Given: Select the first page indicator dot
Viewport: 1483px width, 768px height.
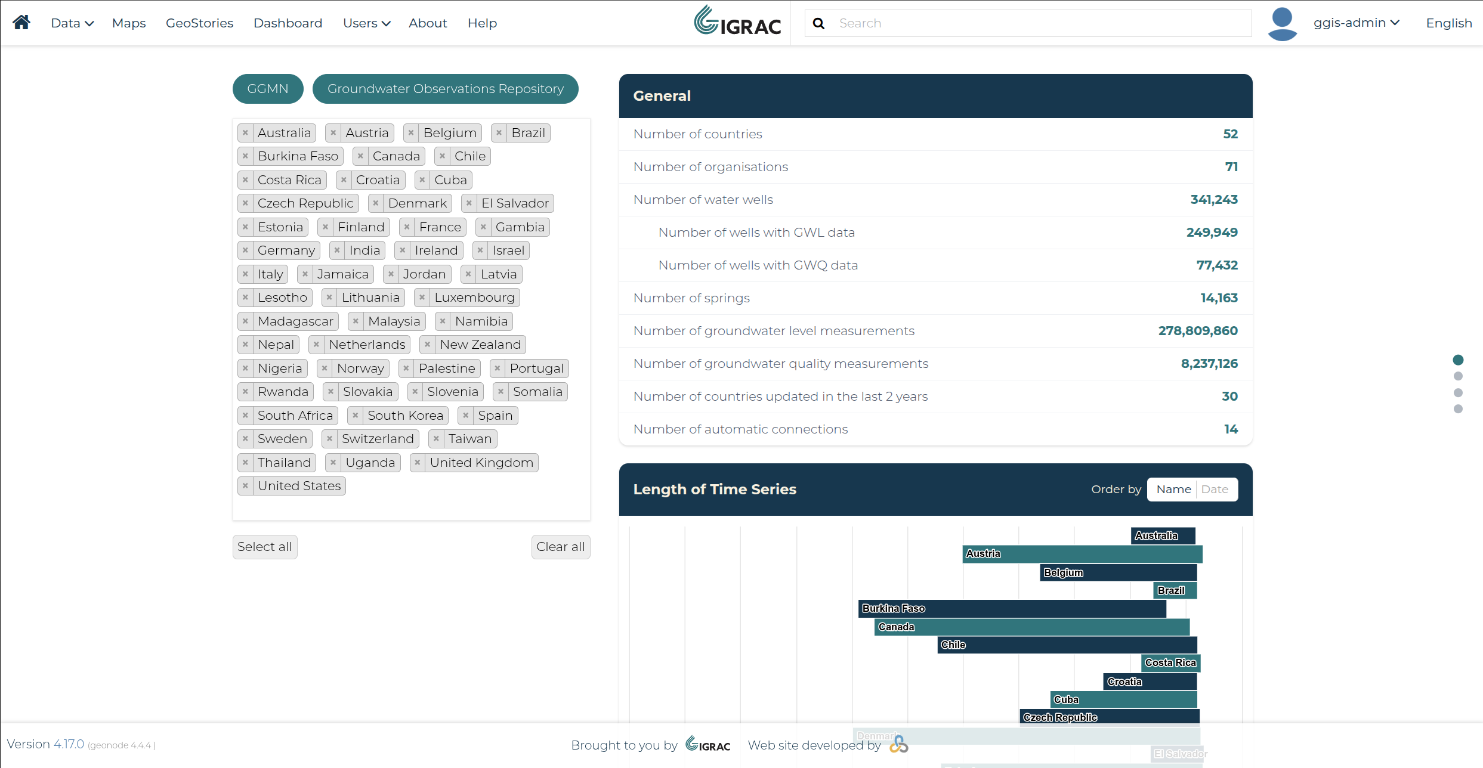Looking at the screenshot, I should tap(1458, 360).
